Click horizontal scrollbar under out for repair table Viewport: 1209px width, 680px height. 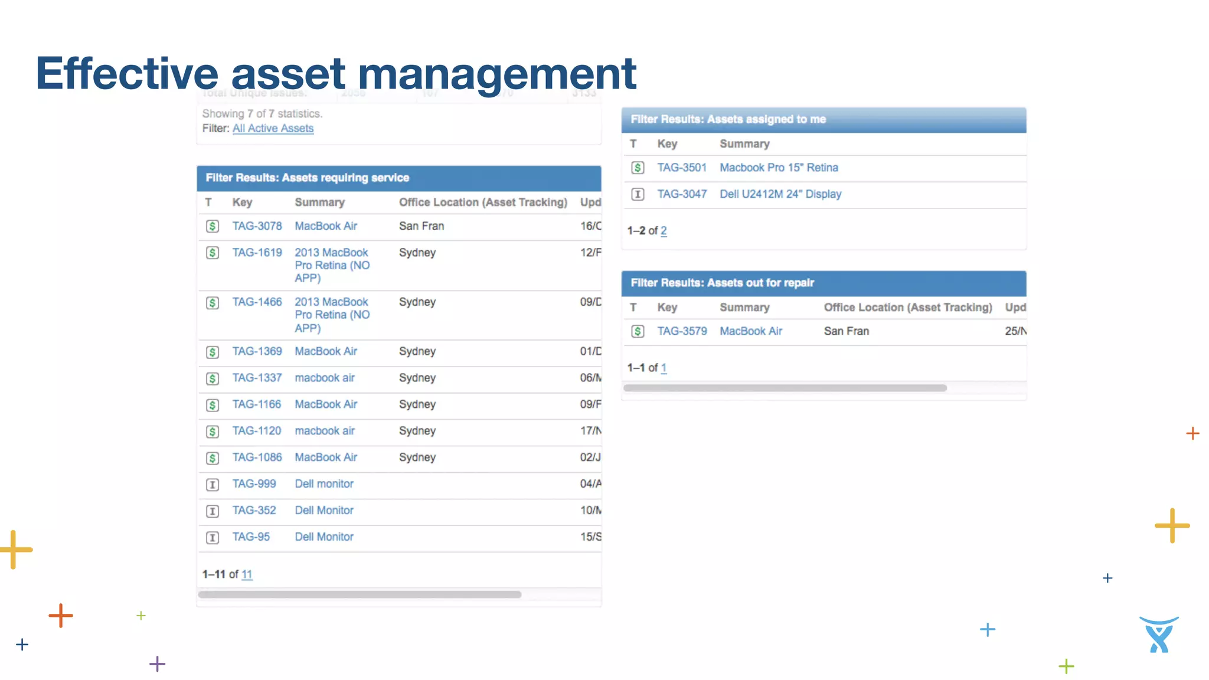coord(785,388)
